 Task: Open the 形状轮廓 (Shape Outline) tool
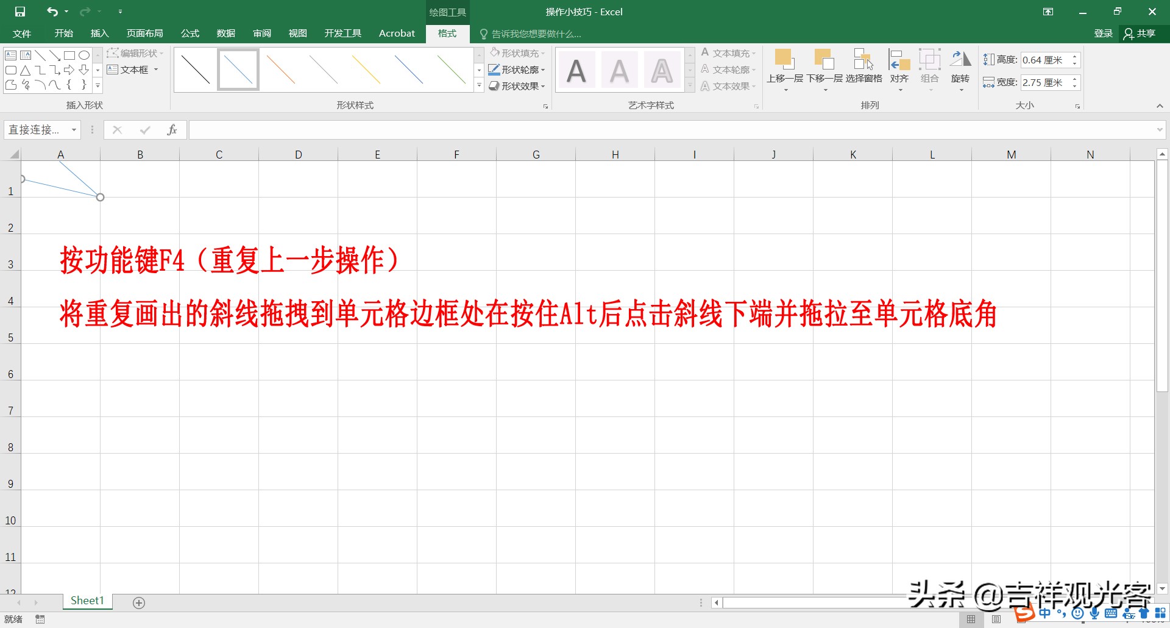pos(517,70)
